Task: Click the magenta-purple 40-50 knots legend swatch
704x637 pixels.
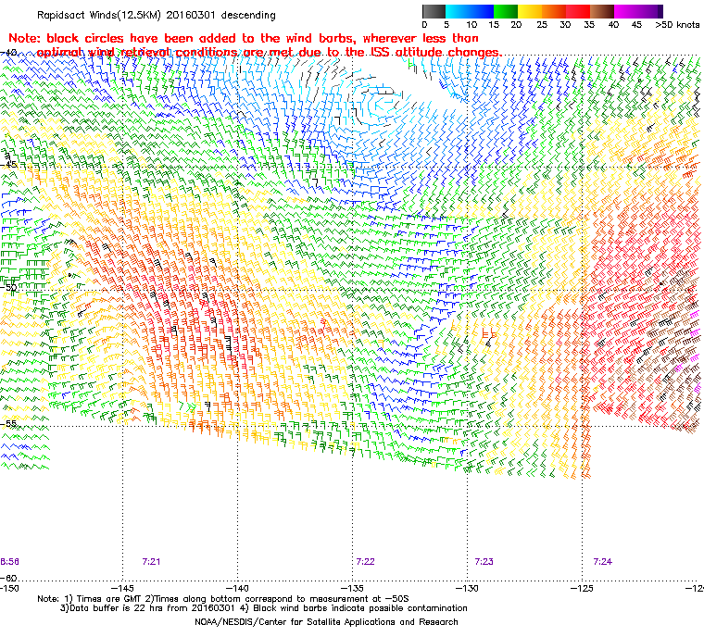Action: tap(638, 11)
